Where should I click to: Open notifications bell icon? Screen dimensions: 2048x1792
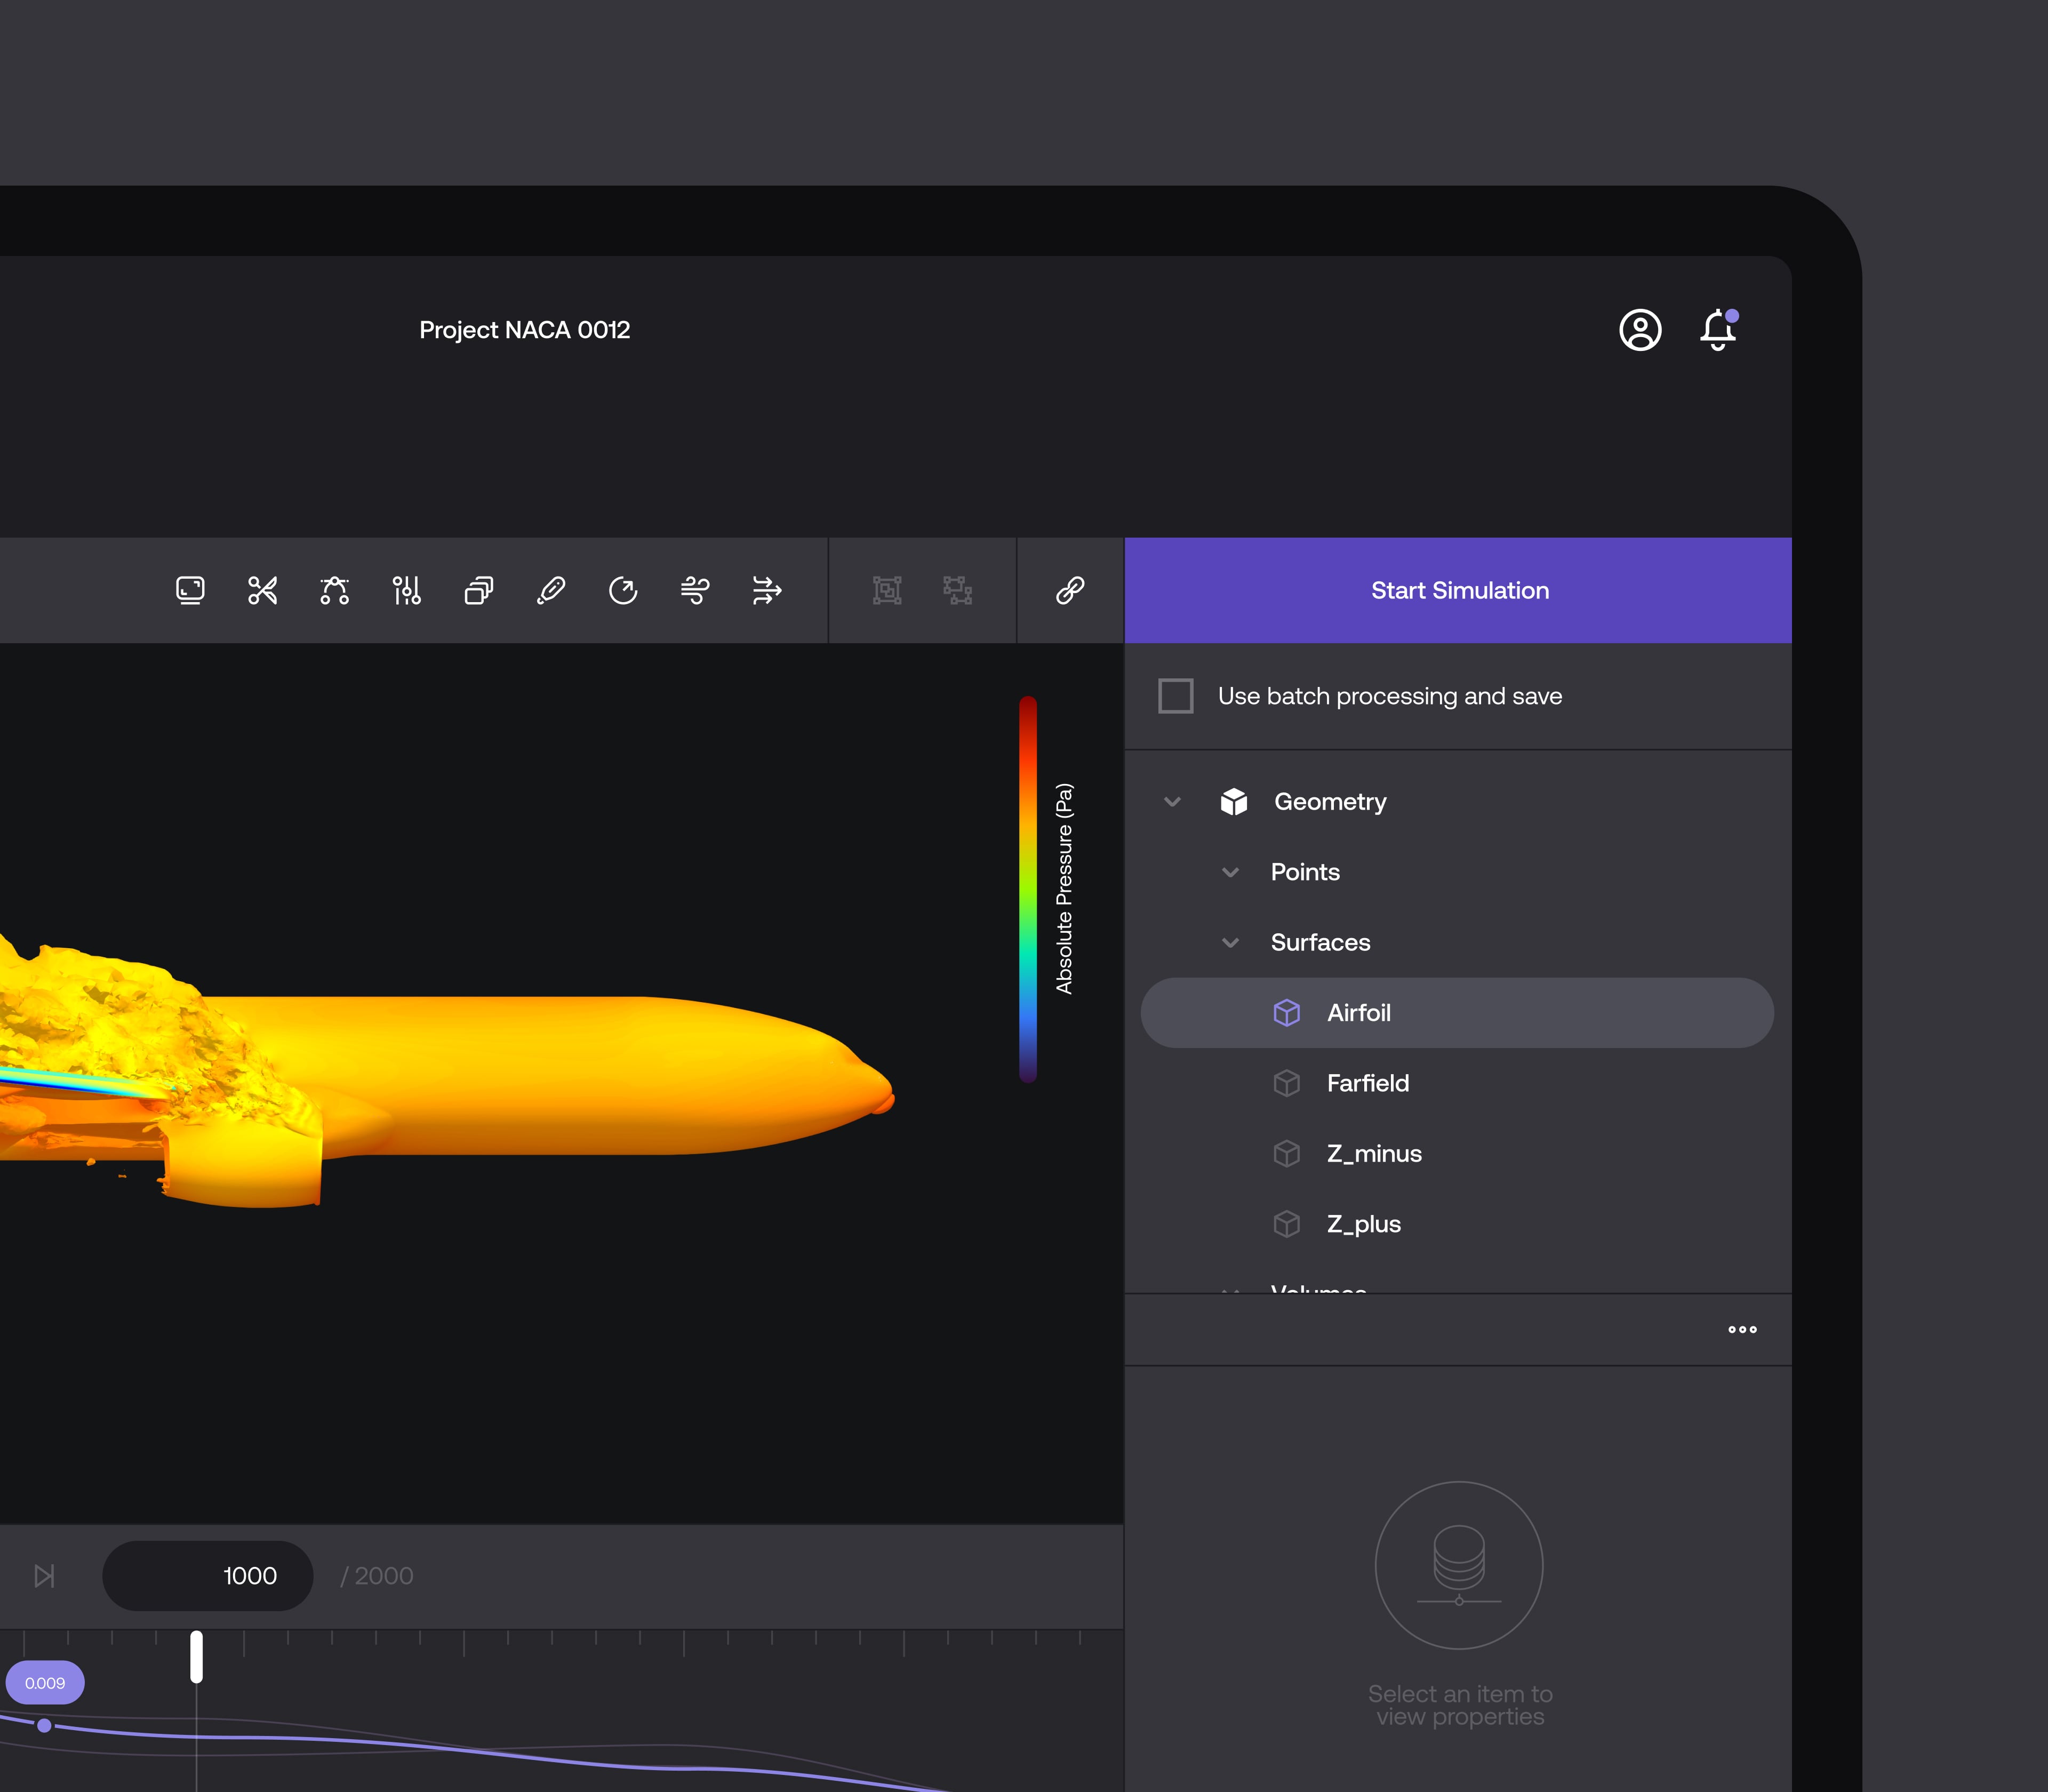pyautogui.click(x=1717, y=330)
